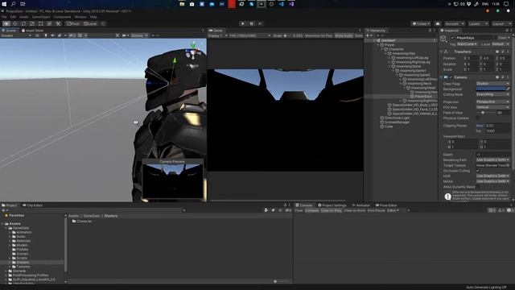Collapse the Character node in Hierarchy

(382, 49)
